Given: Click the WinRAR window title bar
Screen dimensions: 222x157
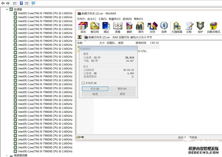Looking at the screenshot, I should pyautogui.click(x=149, y=14).
